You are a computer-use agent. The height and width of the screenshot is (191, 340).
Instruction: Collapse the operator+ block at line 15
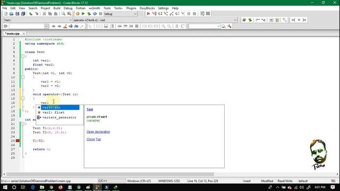point(23,99)
